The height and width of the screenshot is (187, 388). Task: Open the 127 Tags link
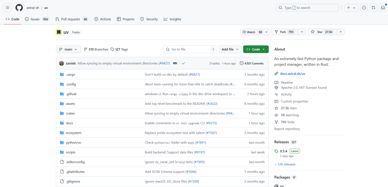coord(119,49)
